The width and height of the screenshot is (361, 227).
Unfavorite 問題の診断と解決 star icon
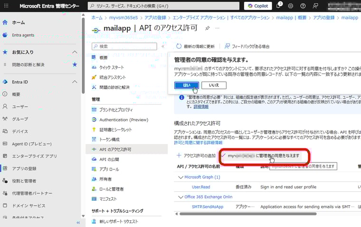tap(75, 64)
